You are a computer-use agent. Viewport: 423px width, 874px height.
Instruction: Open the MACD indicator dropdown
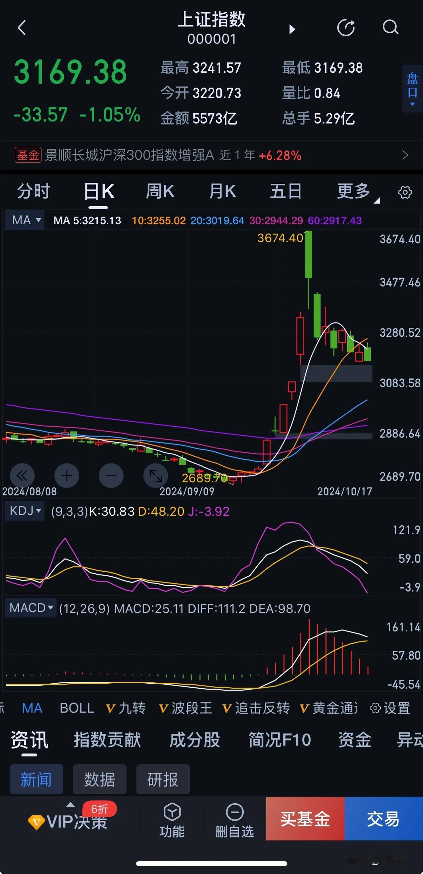31,608
